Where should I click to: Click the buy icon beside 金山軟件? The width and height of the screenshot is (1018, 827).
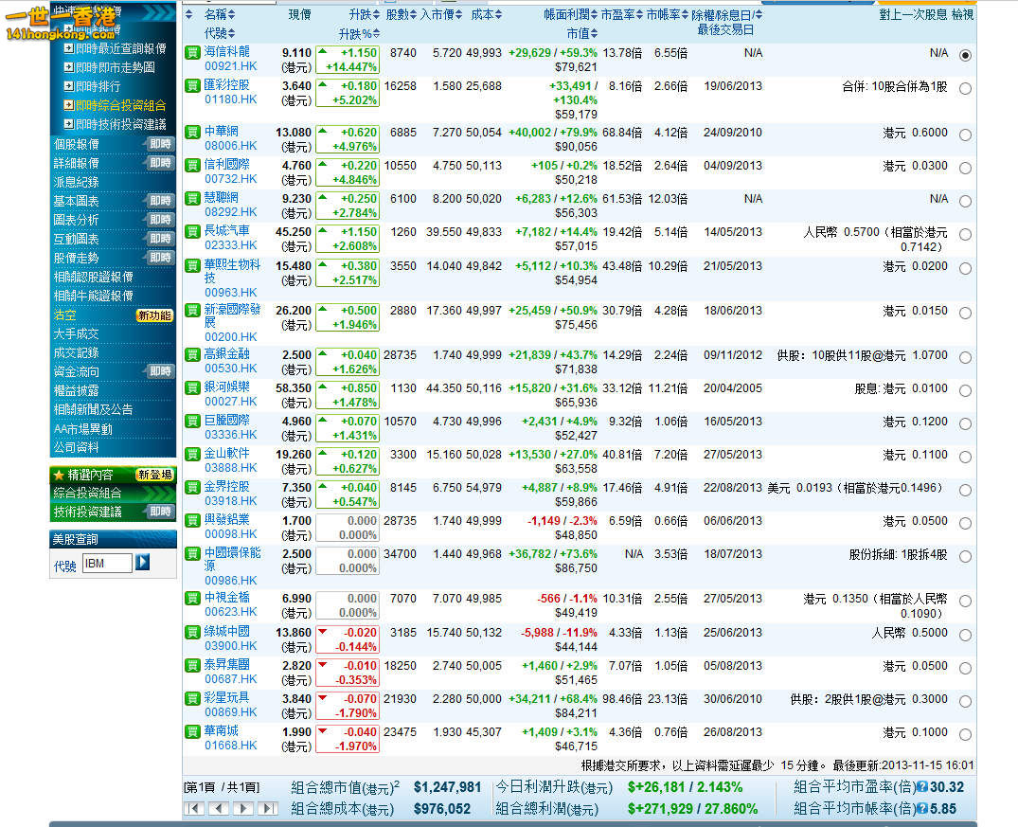click(192, 454)
